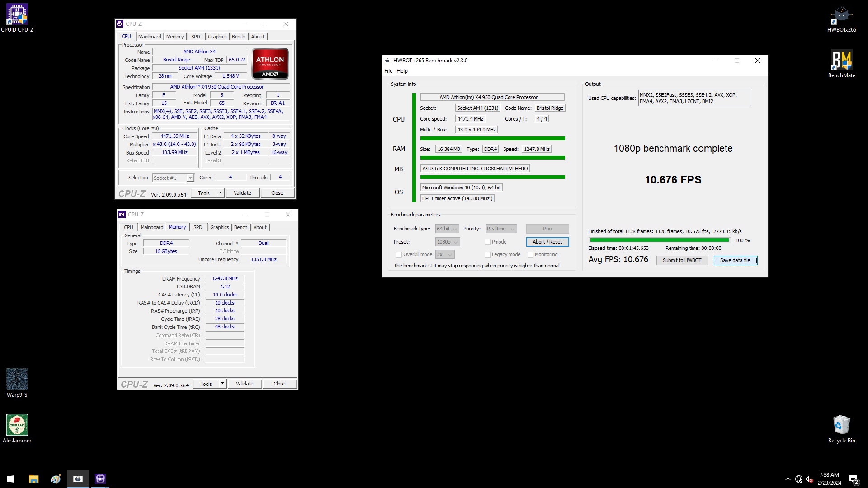Select the HWBOT x265 taskbar icon

click(x=78, y=479)
